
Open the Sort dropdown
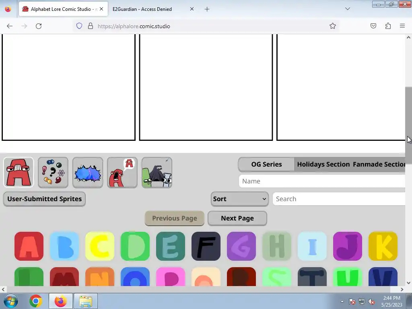[240, 199]
